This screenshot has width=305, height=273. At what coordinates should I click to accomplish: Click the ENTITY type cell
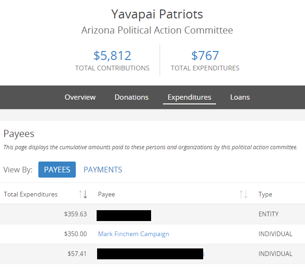tap(269, 214)
